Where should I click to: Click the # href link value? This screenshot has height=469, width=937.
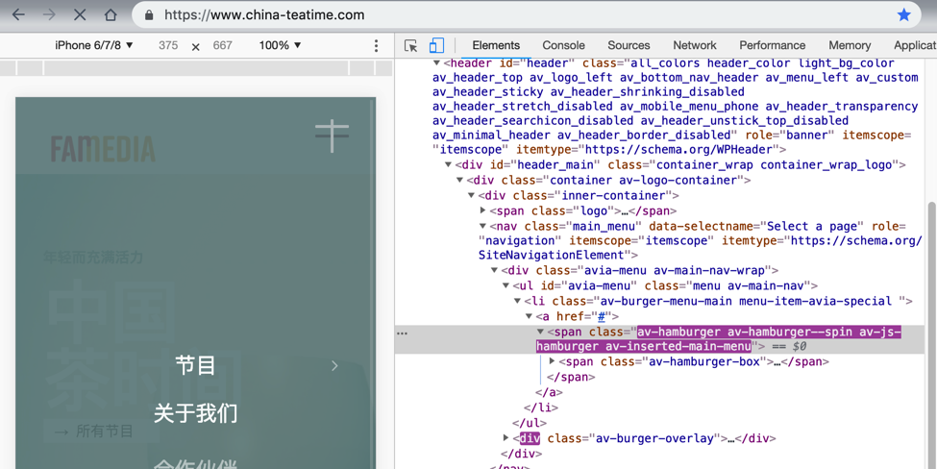pyautogui.click(x=602, y=316)
